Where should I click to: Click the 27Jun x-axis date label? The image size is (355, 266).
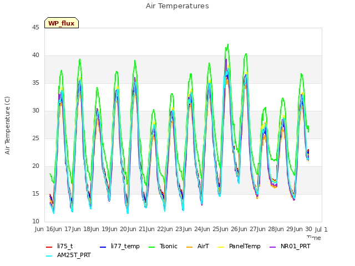coord(257,229)
